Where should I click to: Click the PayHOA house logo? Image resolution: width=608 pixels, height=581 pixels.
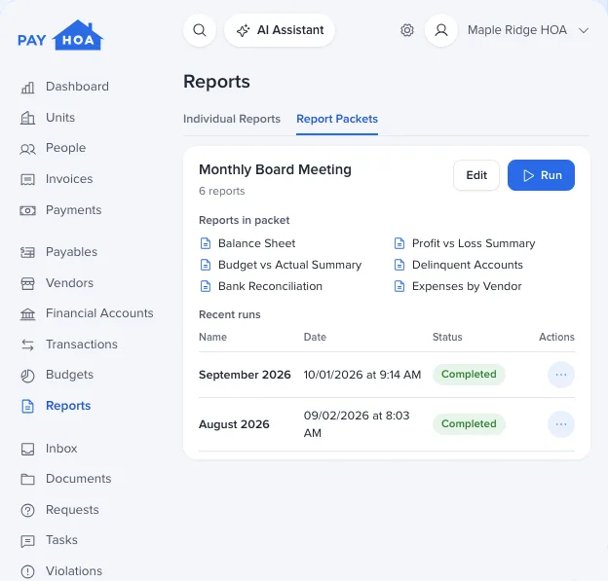pos(60,35)
